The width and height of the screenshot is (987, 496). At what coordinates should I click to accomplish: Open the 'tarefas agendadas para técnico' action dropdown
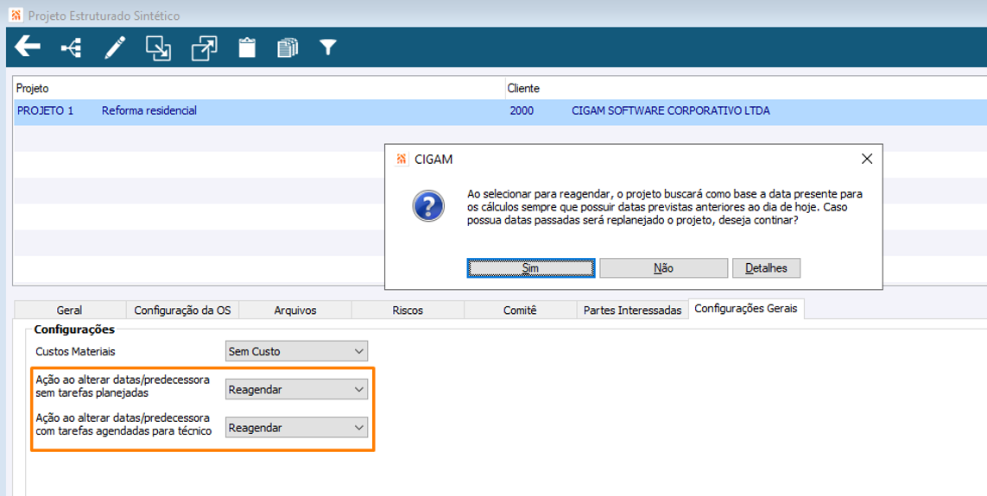pyautogui.click(x=296, y=428)
